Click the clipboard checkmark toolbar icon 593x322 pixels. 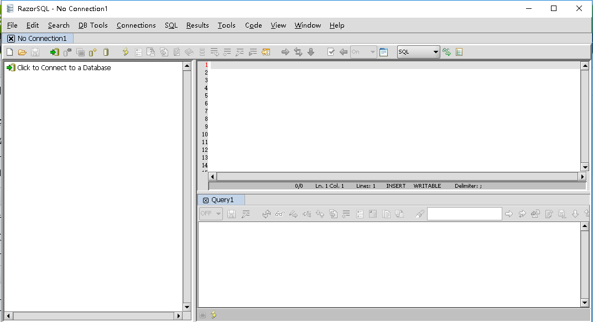pyautogui.click(x=331, y=52)
